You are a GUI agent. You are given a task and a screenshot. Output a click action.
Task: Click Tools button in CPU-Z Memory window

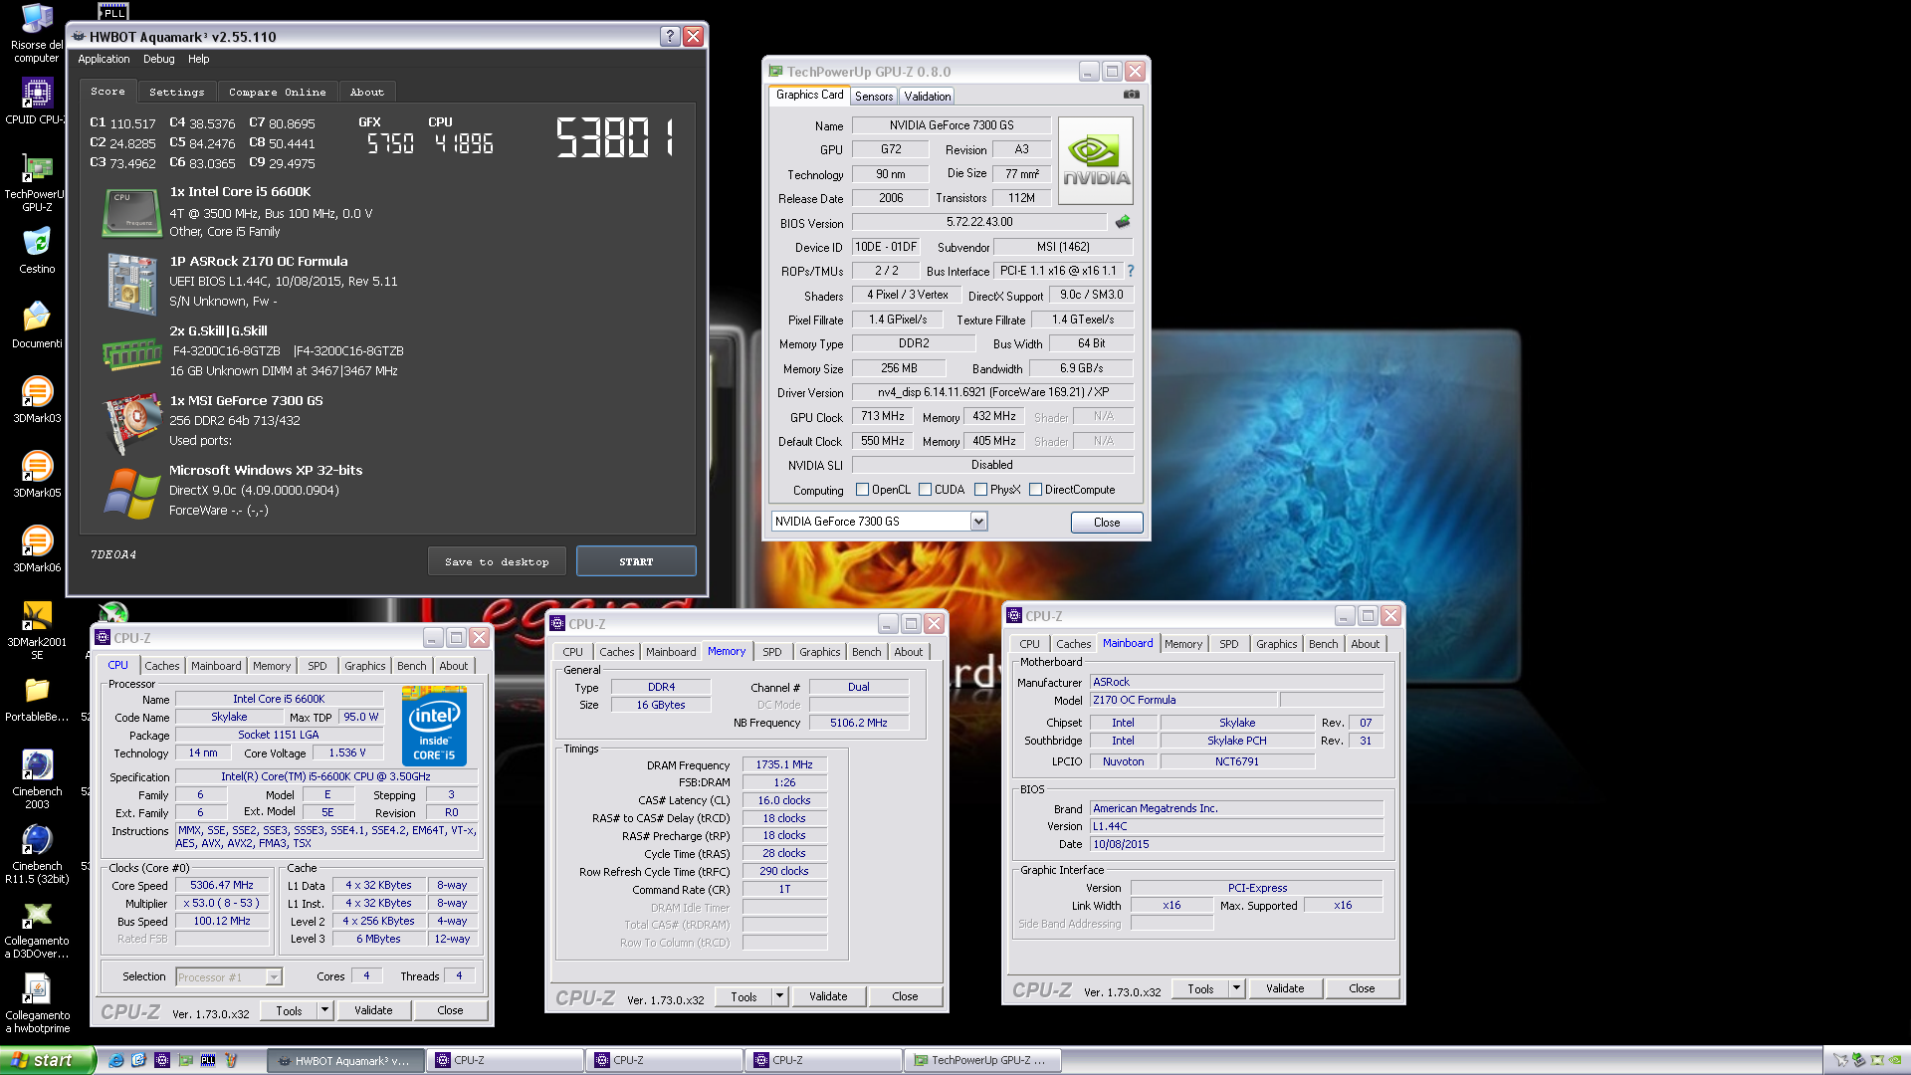tap(743, 996)
